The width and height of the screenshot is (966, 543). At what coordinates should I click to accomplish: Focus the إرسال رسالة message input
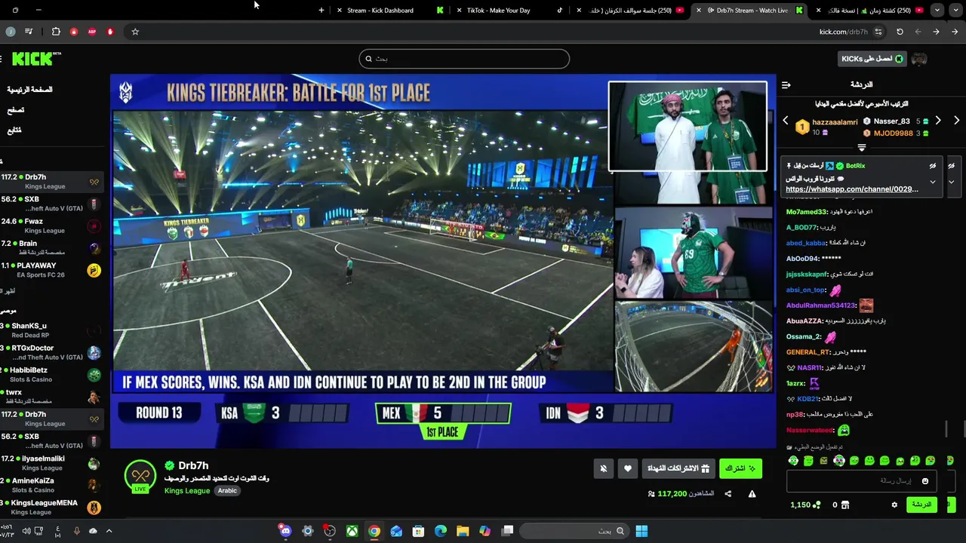[x=860, y=481]
